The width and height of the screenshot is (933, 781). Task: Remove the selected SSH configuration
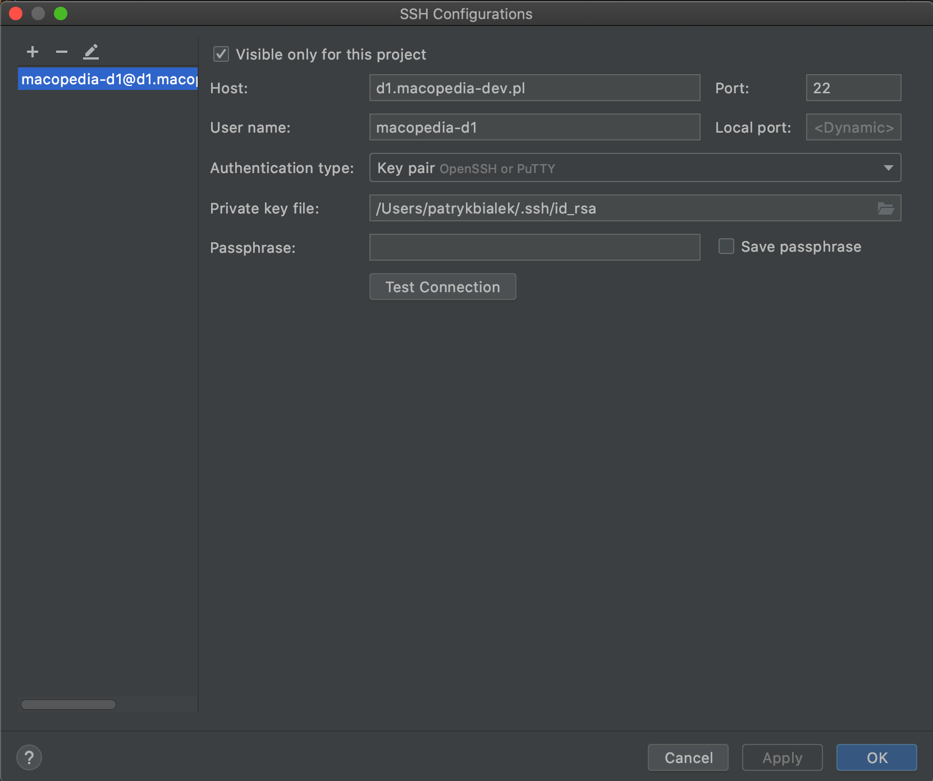pos(62,52)
